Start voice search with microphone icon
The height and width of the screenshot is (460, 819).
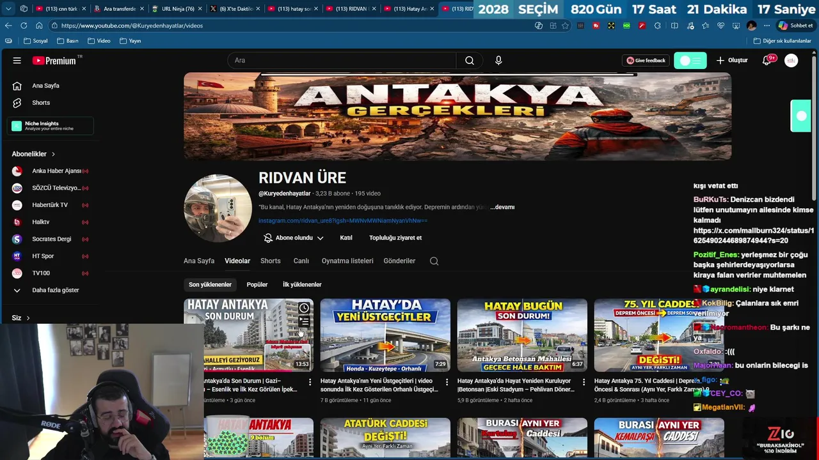click(498, 61)
